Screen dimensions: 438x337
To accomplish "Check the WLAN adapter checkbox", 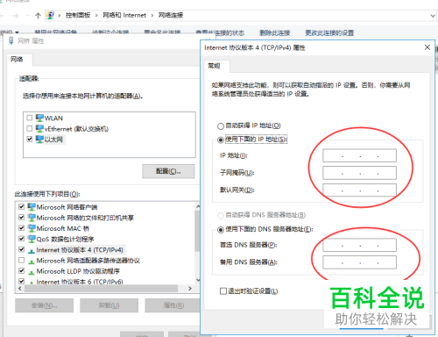I will pos(30,118).
